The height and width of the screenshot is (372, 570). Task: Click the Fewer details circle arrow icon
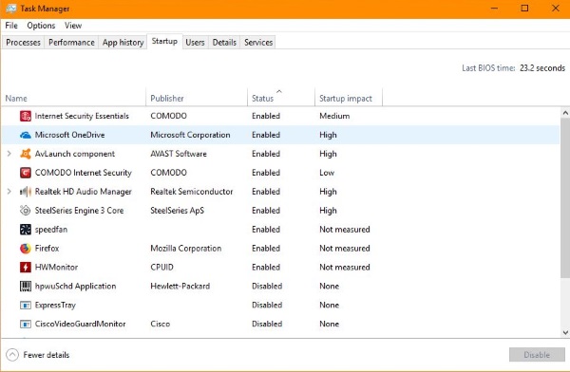12,355
